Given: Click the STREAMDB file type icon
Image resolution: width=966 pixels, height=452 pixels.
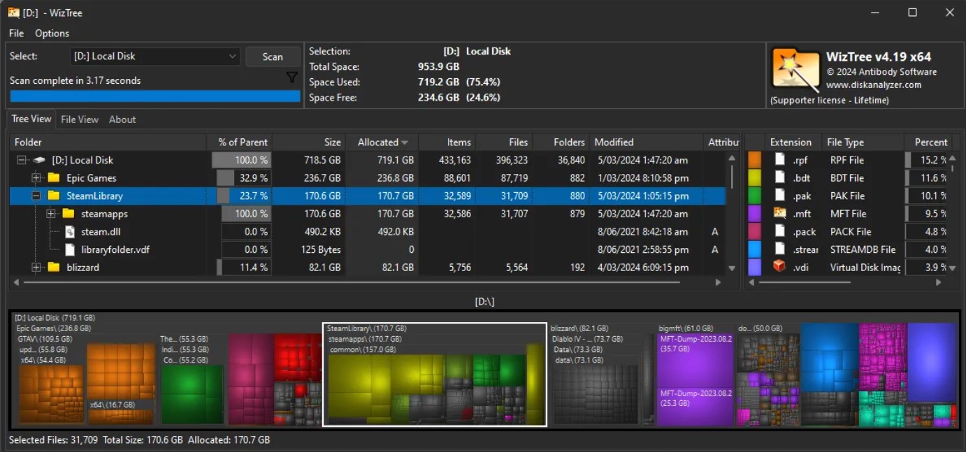Looking at the screenshot, I should click(779, 249).
